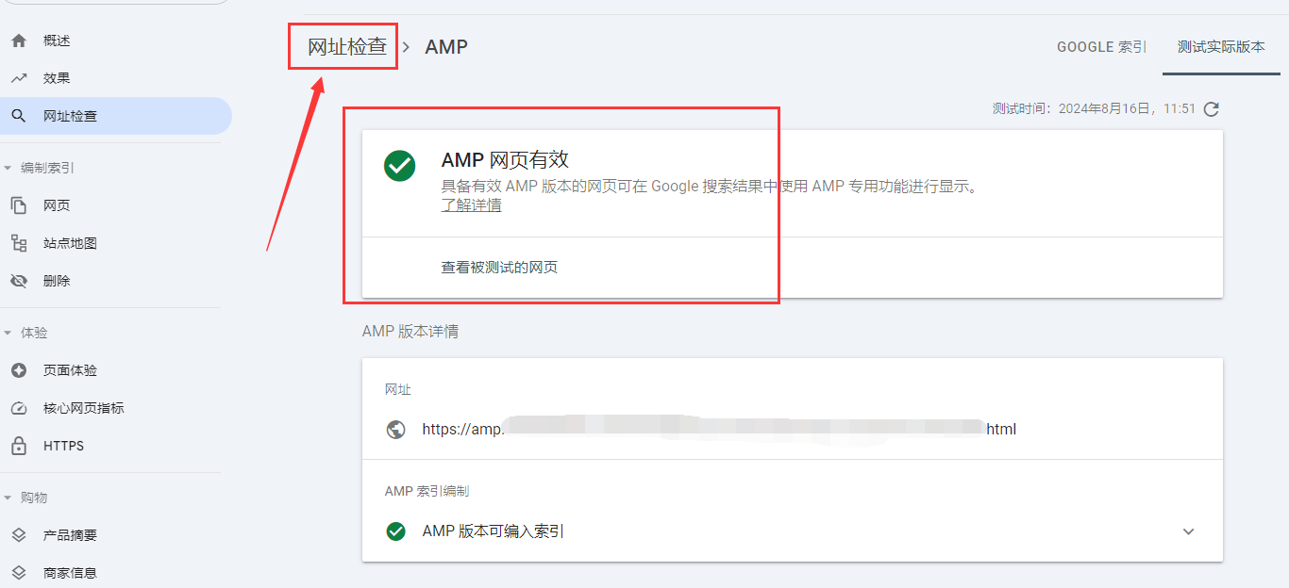Click 查看被测试的网页
This screenshot has width=1289, height=588.
[x=499, y=268]
